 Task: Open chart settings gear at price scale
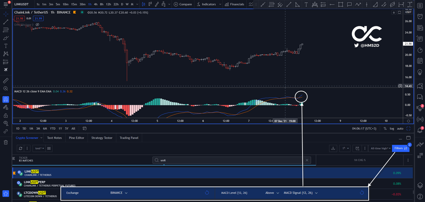(x=408, y=121)
